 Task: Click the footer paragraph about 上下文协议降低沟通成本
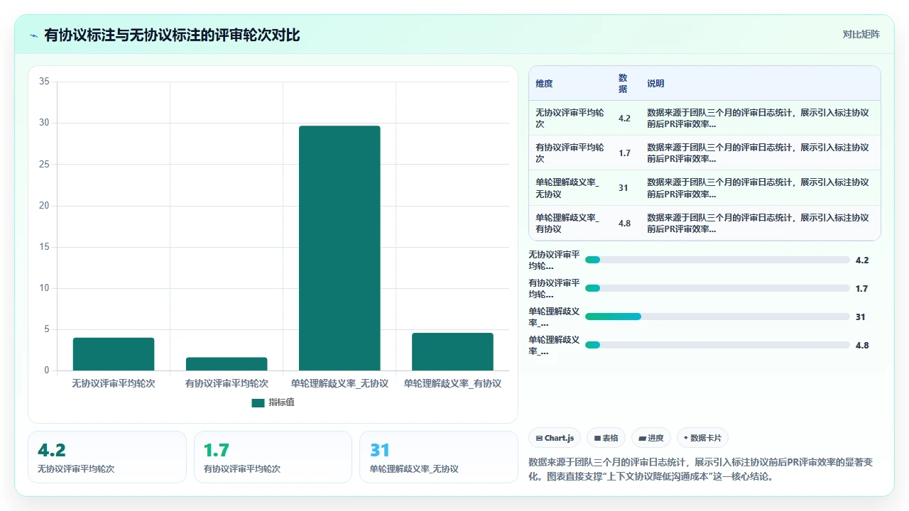pos(702,469)
